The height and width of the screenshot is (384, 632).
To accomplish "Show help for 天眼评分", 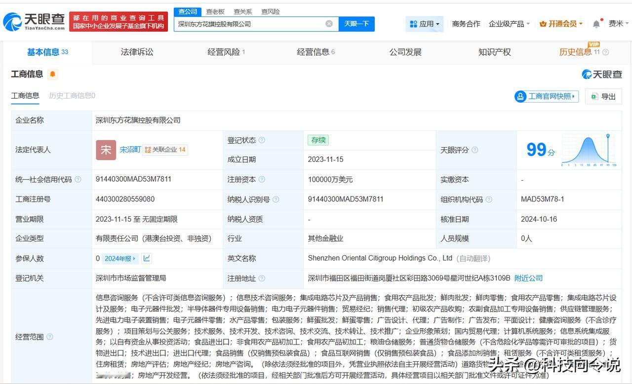I will (x=474, y=150).
